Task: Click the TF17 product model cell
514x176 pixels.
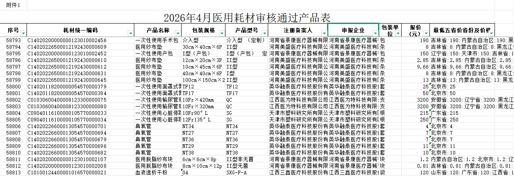Action: pos(247,93)
